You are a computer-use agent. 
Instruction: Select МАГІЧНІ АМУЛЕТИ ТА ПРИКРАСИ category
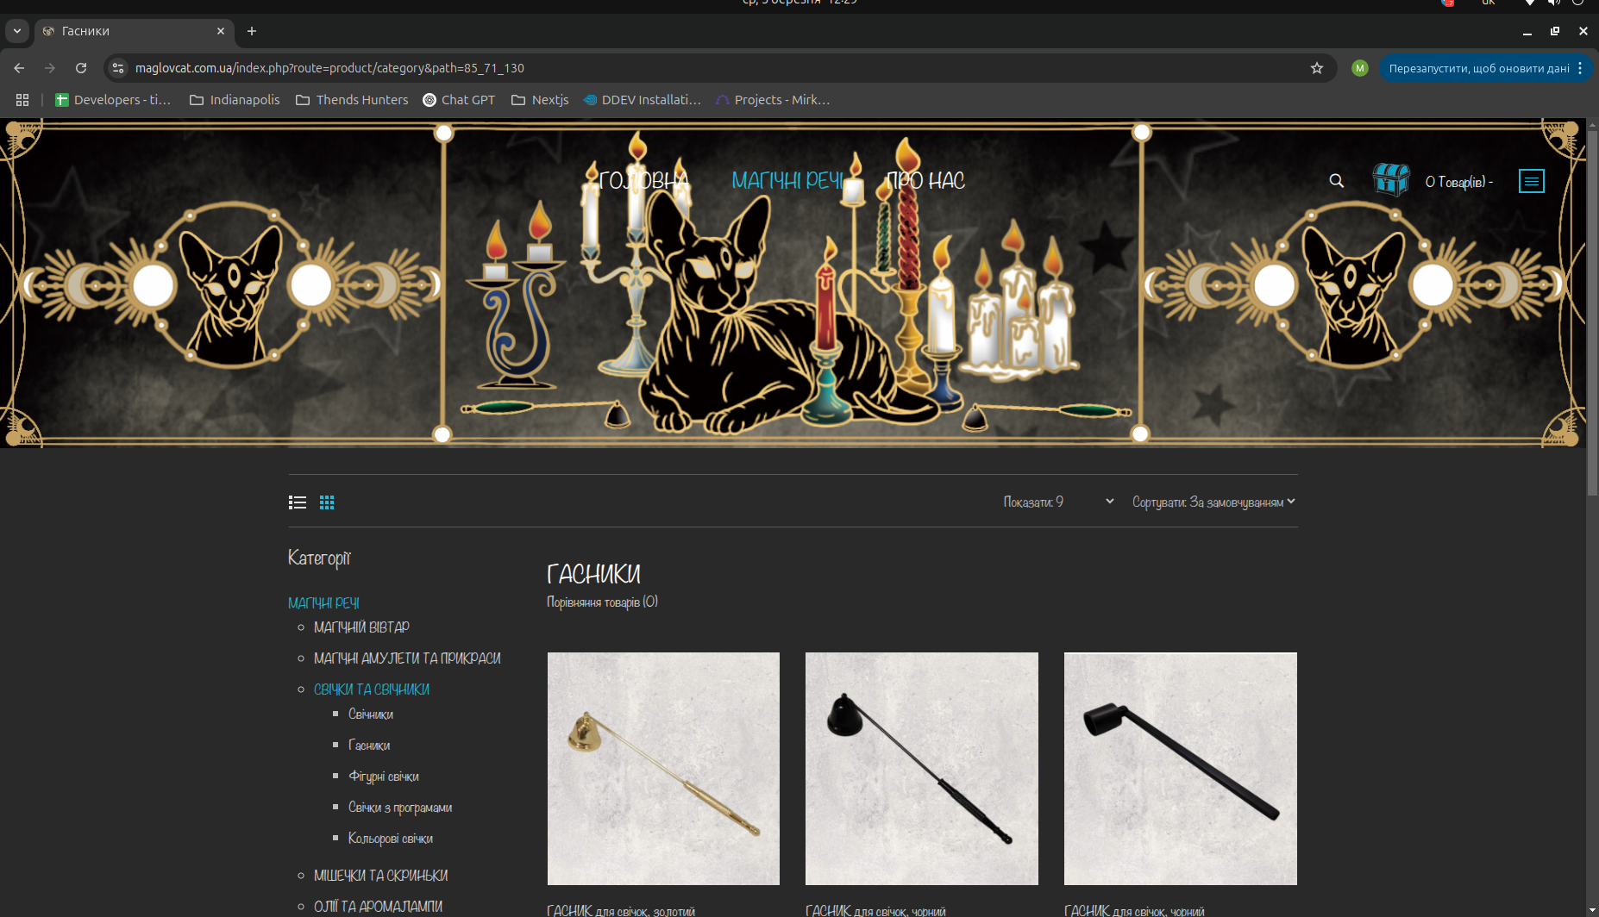click(407, 658)
